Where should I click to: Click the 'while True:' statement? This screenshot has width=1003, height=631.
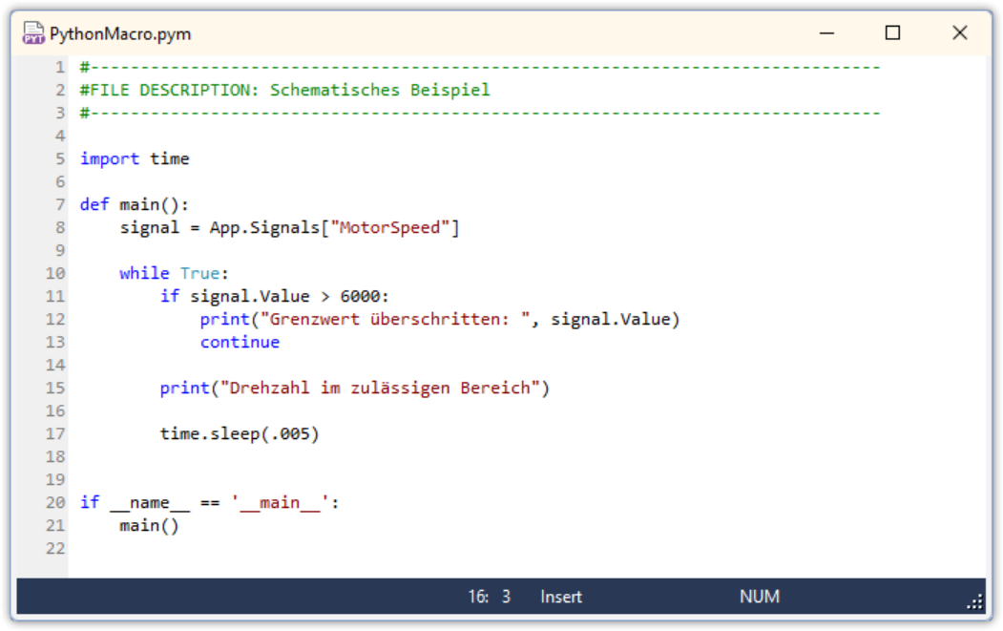(174, 273)
